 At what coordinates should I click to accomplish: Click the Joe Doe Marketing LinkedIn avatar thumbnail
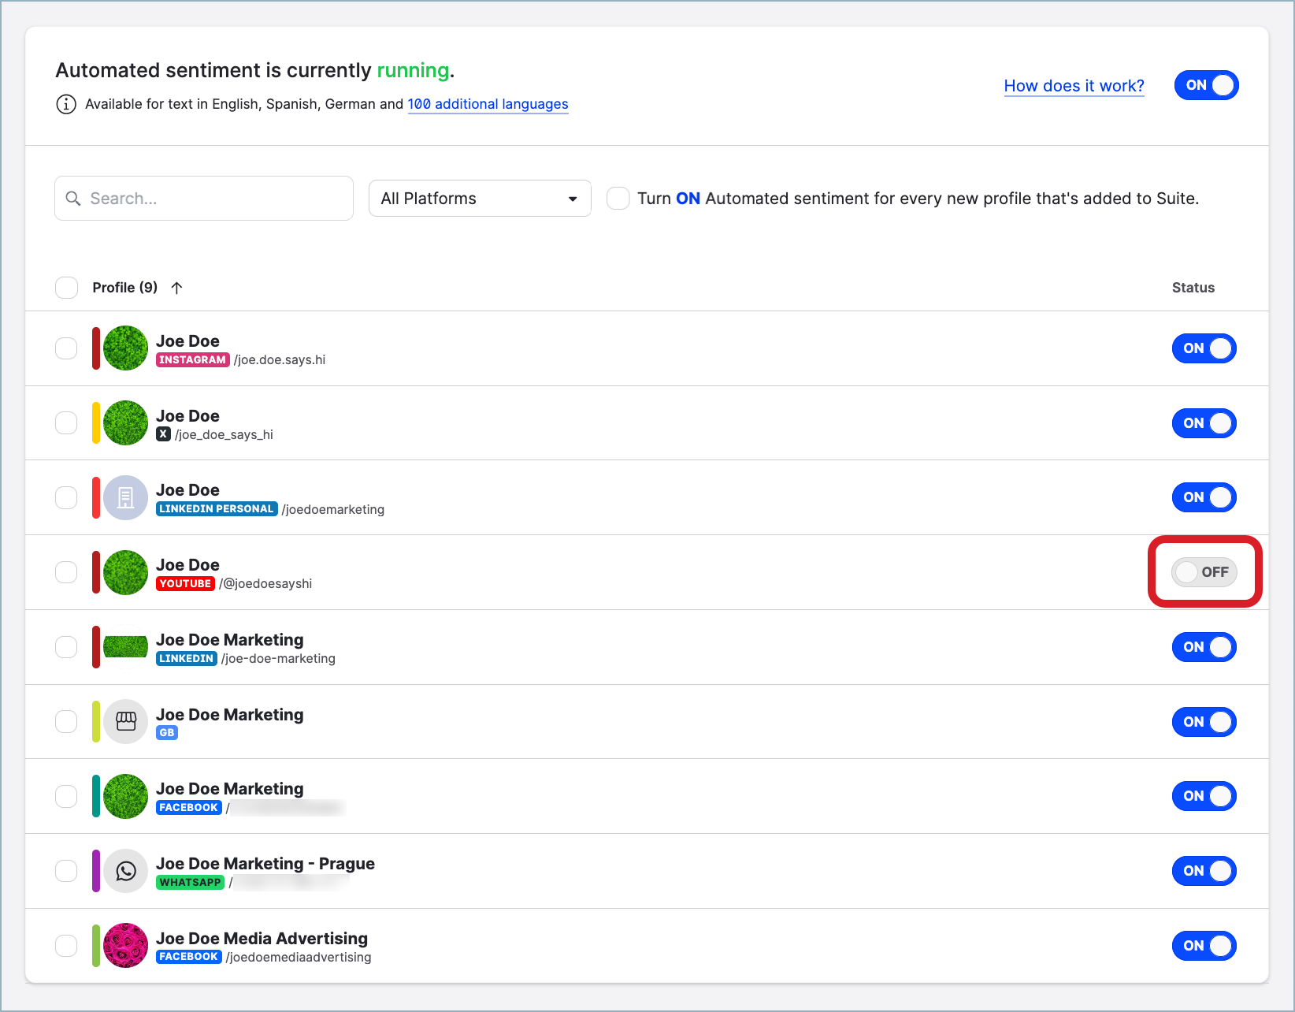pos(124,646)
